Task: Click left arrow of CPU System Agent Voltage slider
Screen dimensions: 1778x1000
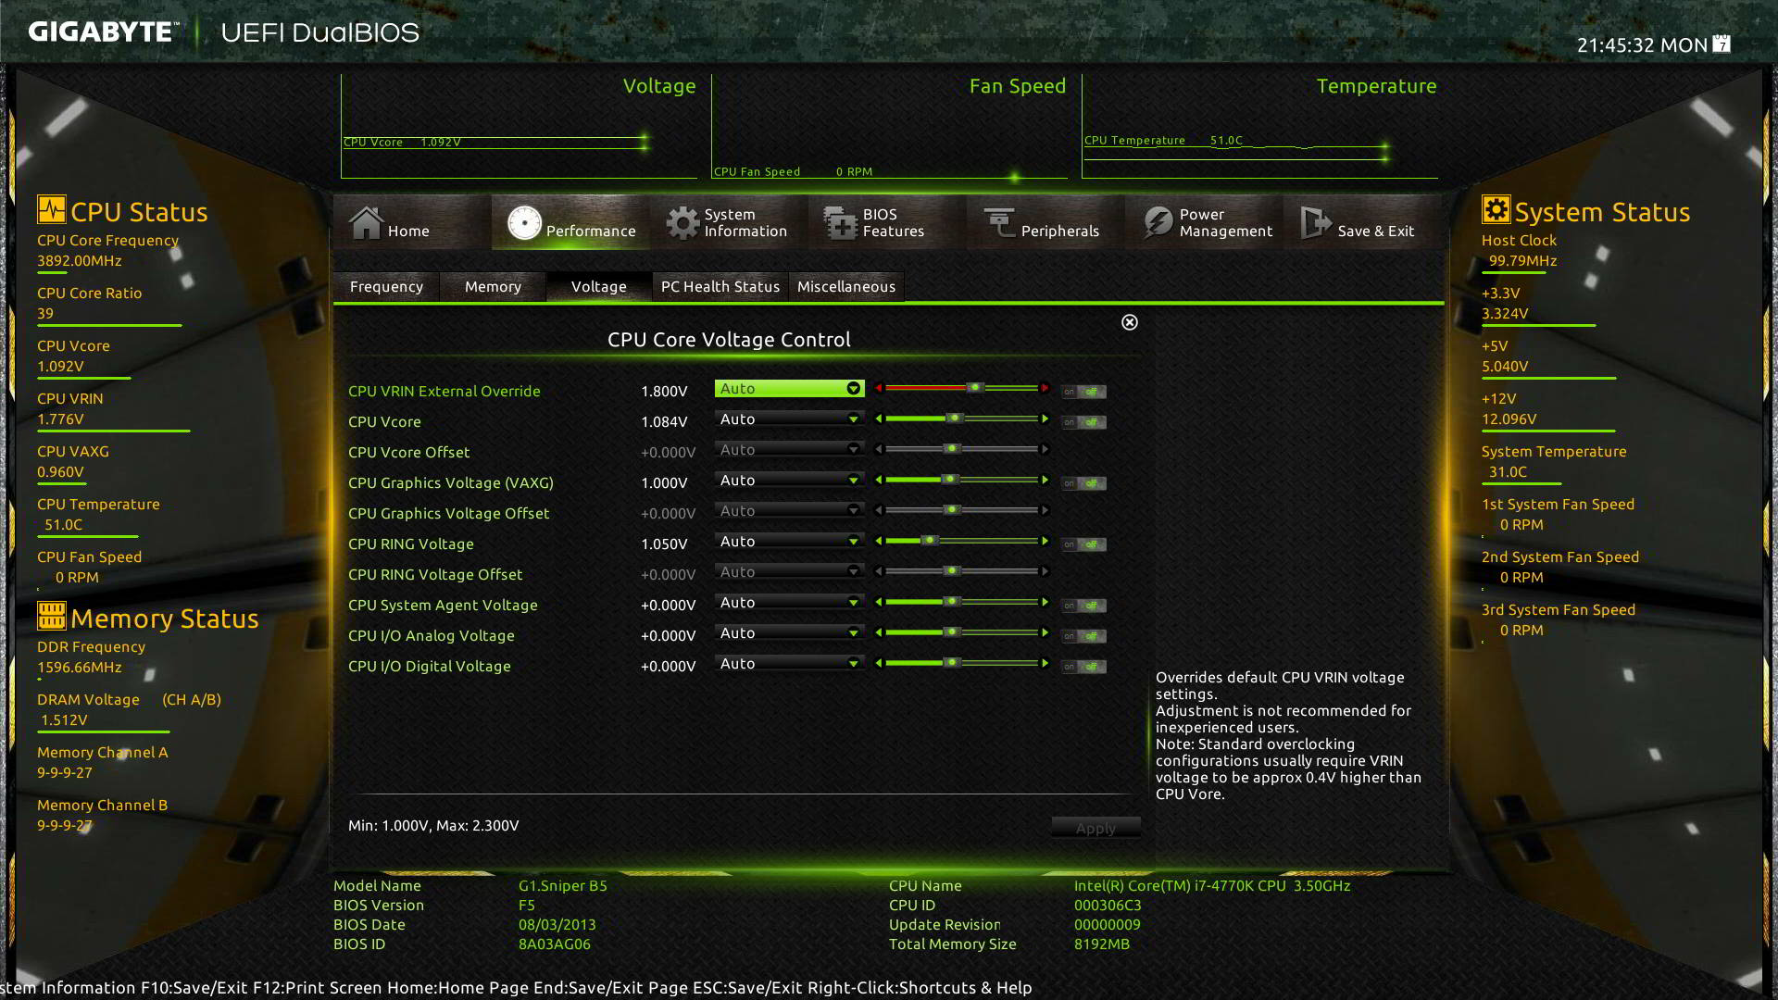Action: point(879,602)
